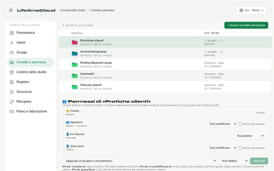Open Avv. Bianchi 'Può gestire' dropdown
The width and height of the screenshot is (274, 171).
coord(249,136)
